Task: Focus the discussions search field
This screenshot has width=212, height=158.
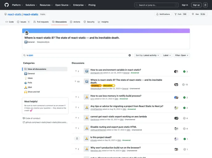Action: click(77, 55)
